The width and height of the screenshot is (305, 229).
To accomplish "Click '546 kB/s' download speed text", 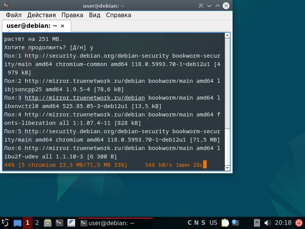I will click(x=158, y=165).
